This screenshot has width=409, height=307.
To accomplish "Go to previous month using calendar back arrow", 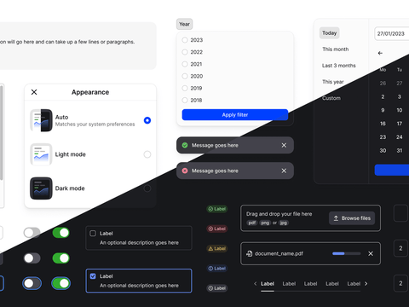I will 380,53.
